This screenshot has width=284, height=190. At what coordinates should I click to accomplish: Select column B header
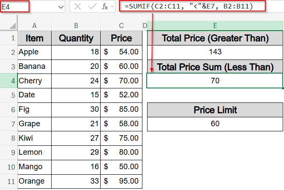(76, 26)
